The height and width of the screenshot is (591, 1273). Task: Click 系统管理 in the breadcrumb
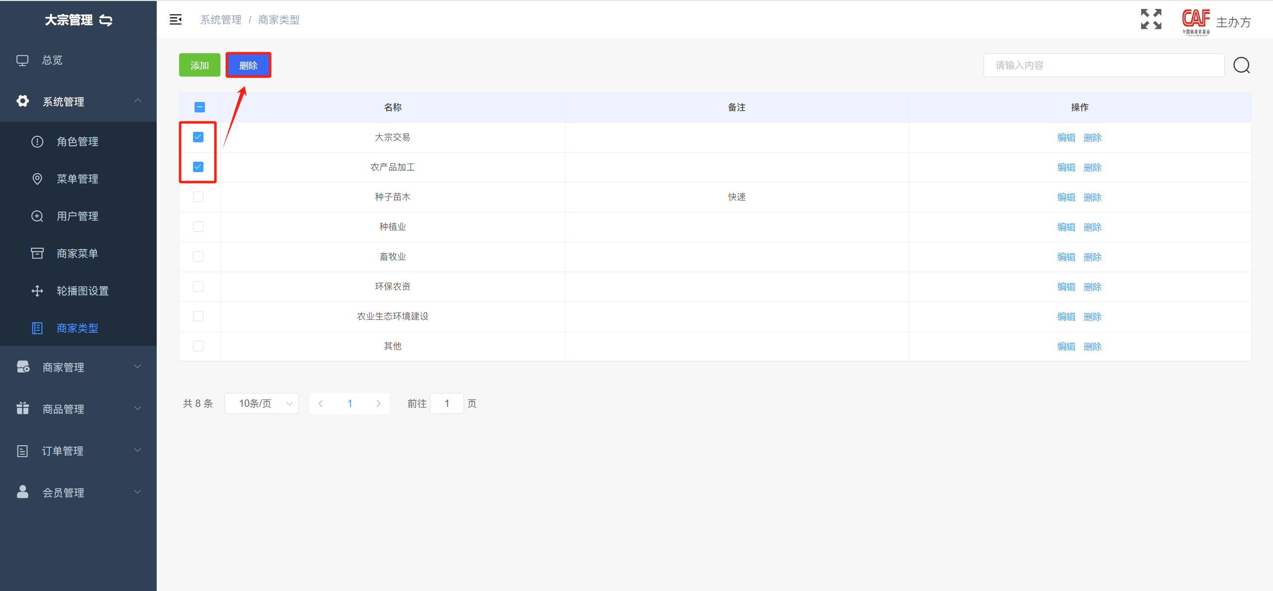[x=221, y=20]
